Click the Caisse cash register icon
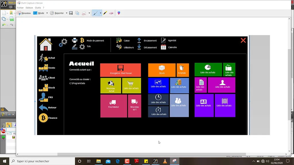The width and height of the screenshot is (294, 165). pyautogui.click(x=119, y=40)
